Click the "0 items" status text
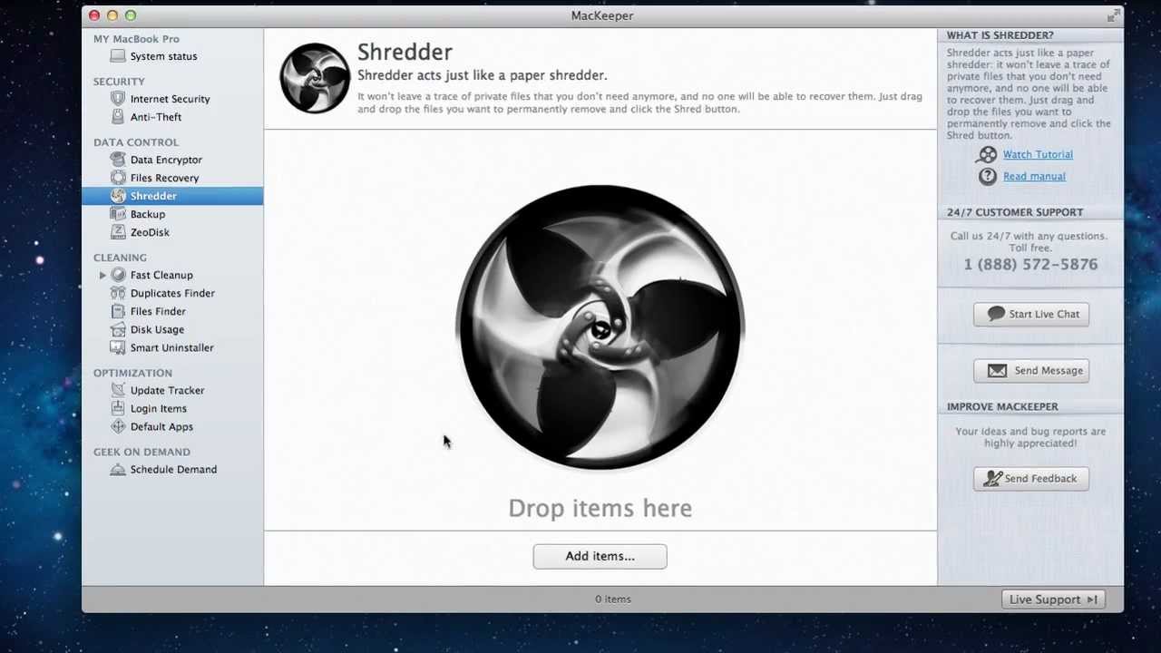The image size is (1161, 653). 613,599
